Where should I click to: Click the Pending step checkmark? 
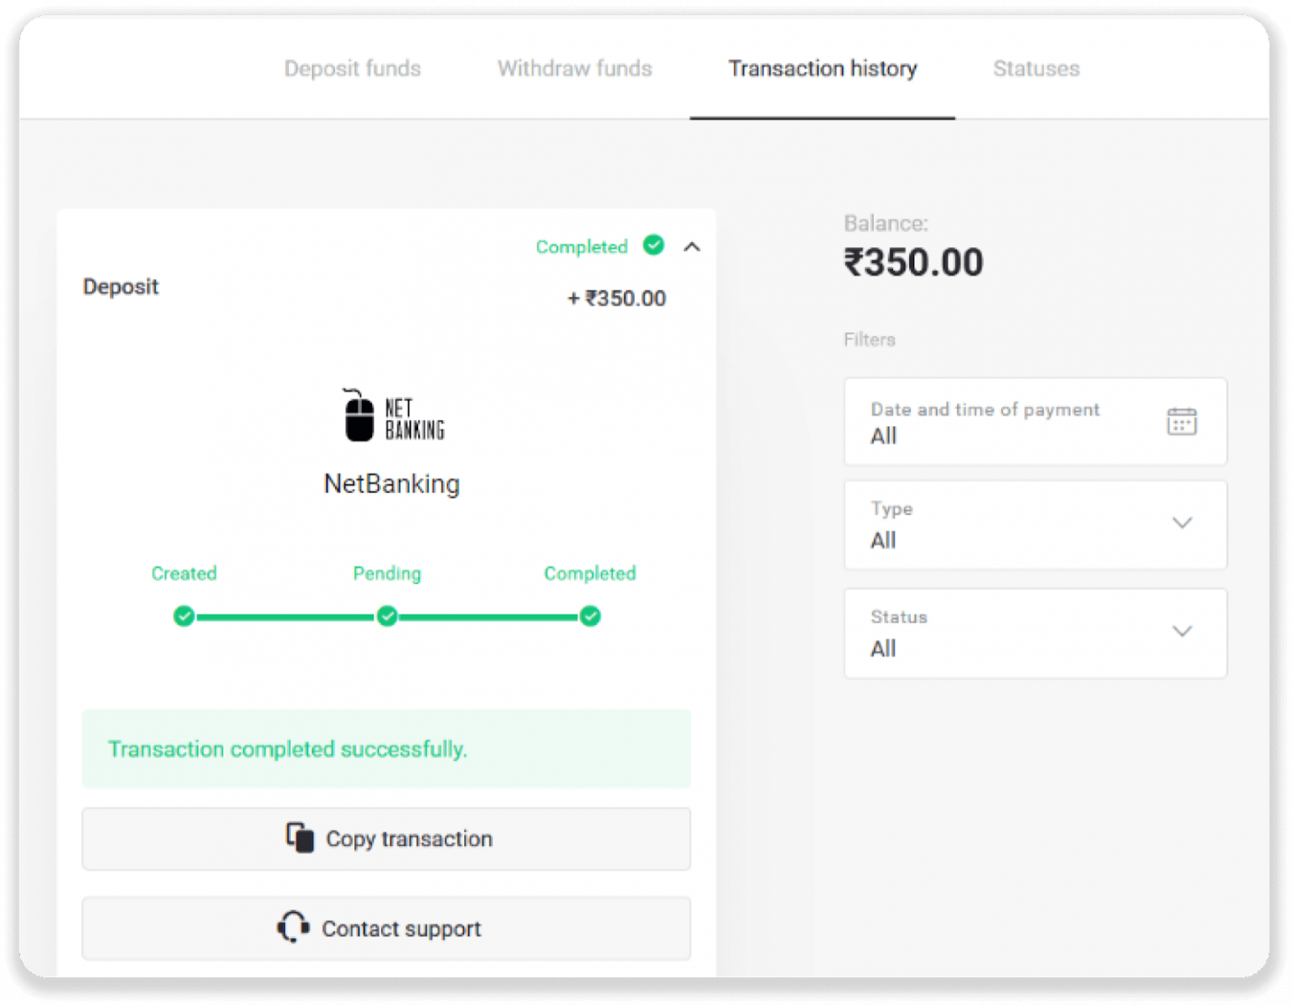pyautogui.click(x=387, y=616)
